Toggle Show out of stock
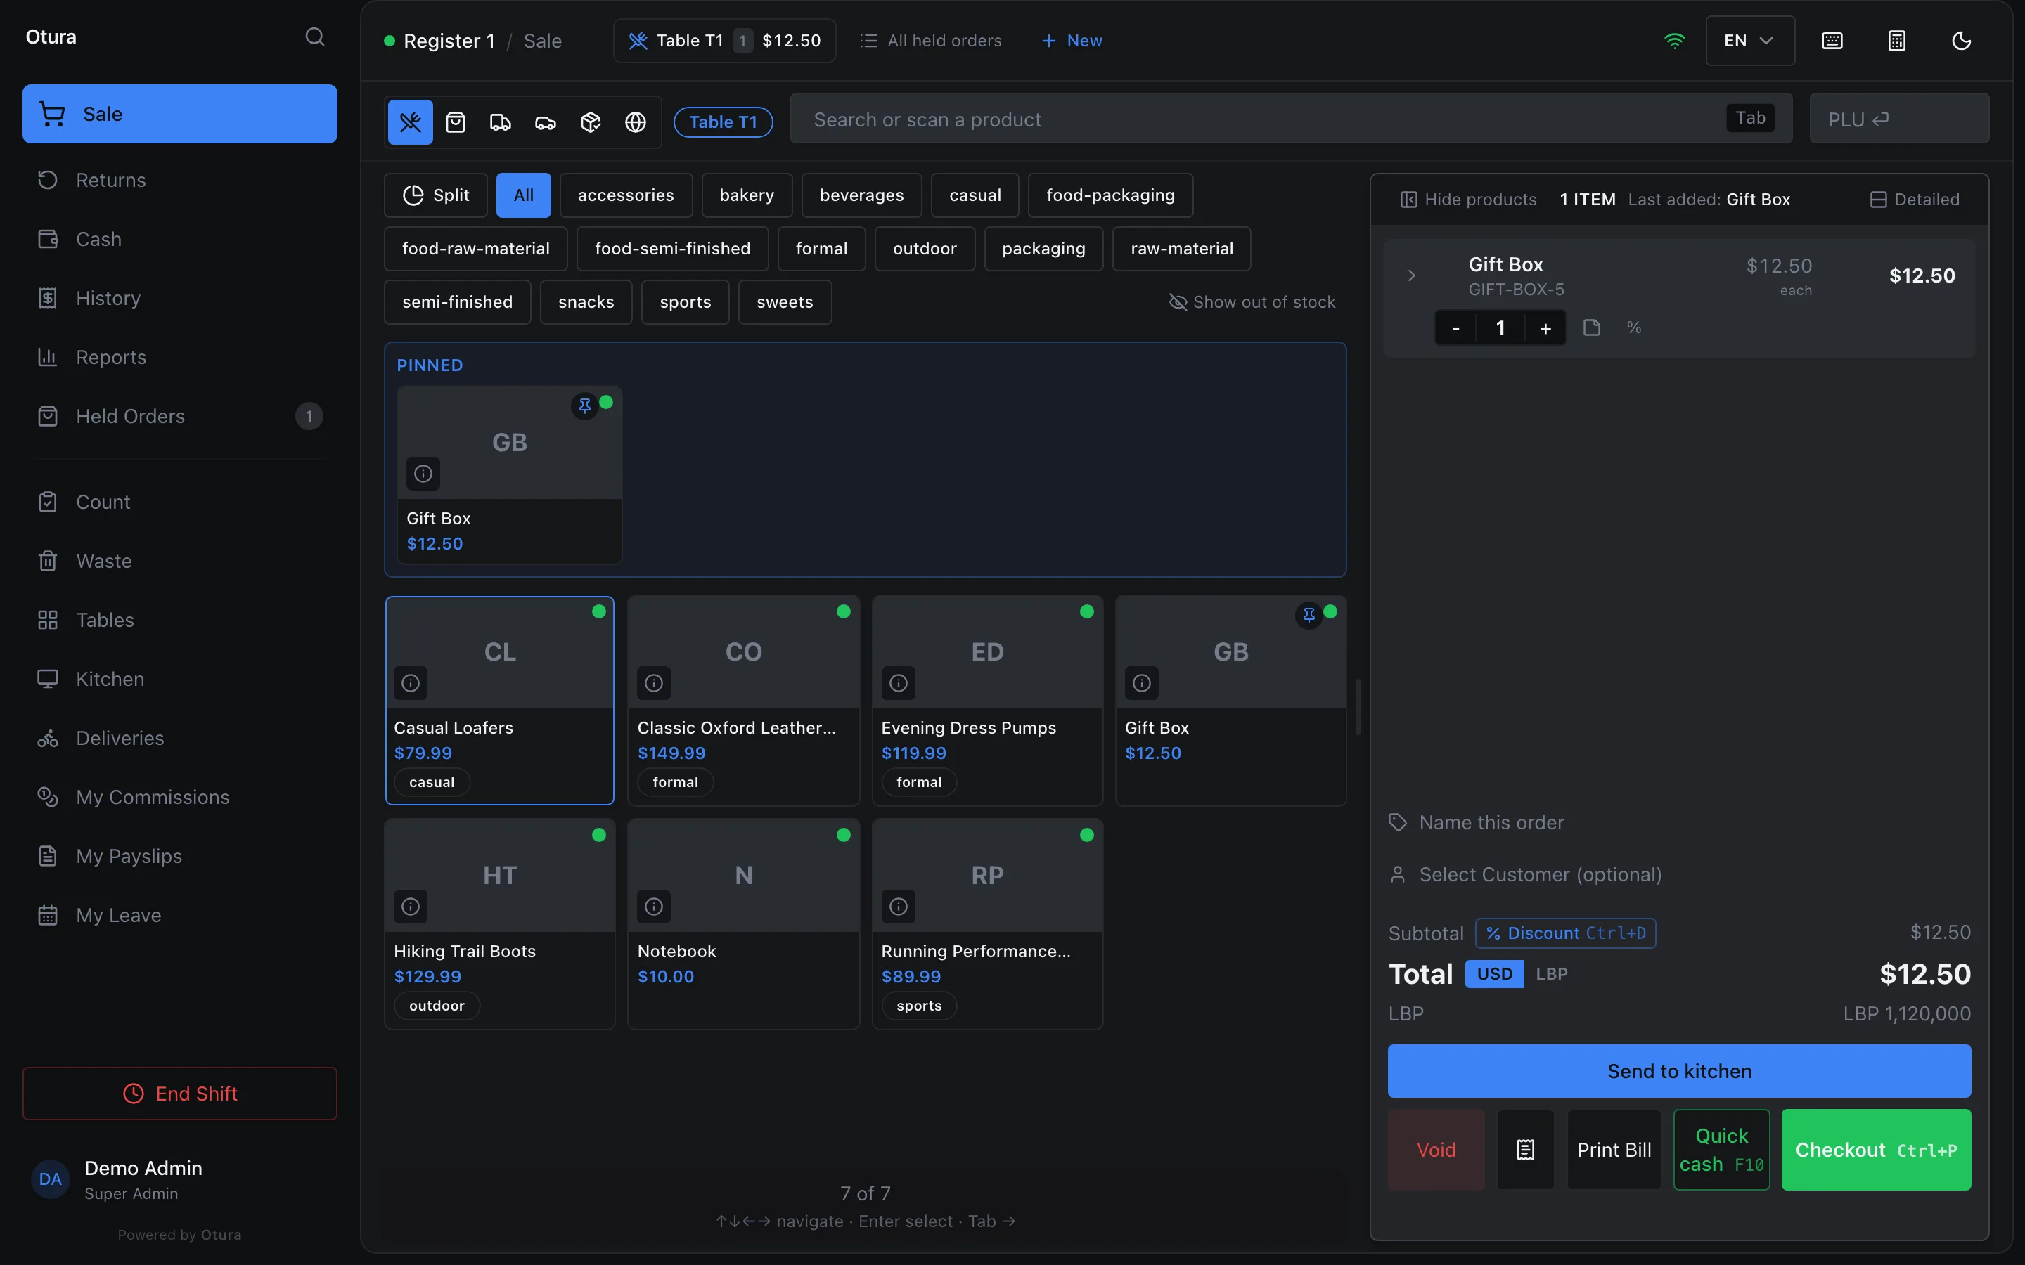 (1252, 302)
